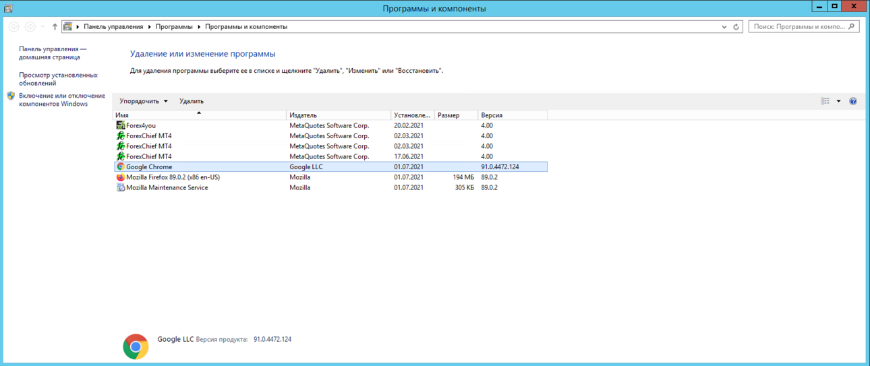The image size is (870, 366).
Task: Click Панель управления breadcrumb
Action: click(113, 27)
